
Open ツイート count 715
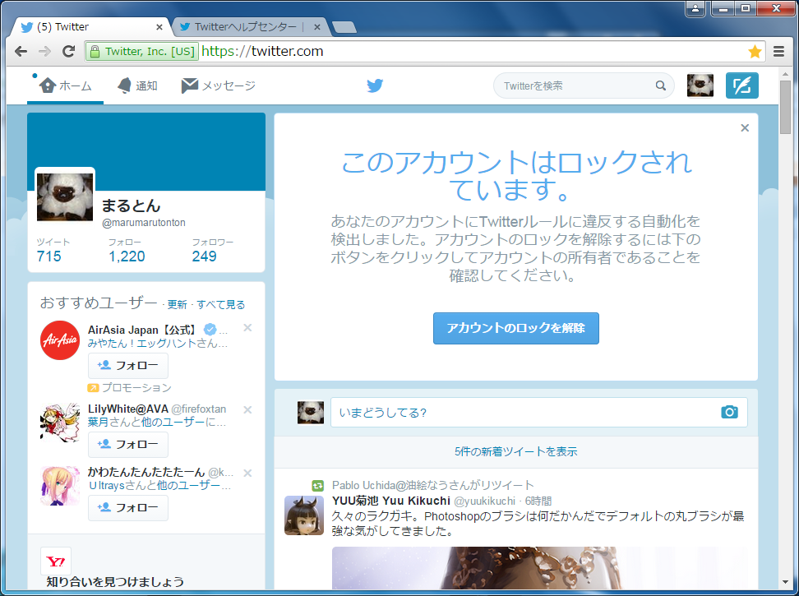[x=51, y=250]
